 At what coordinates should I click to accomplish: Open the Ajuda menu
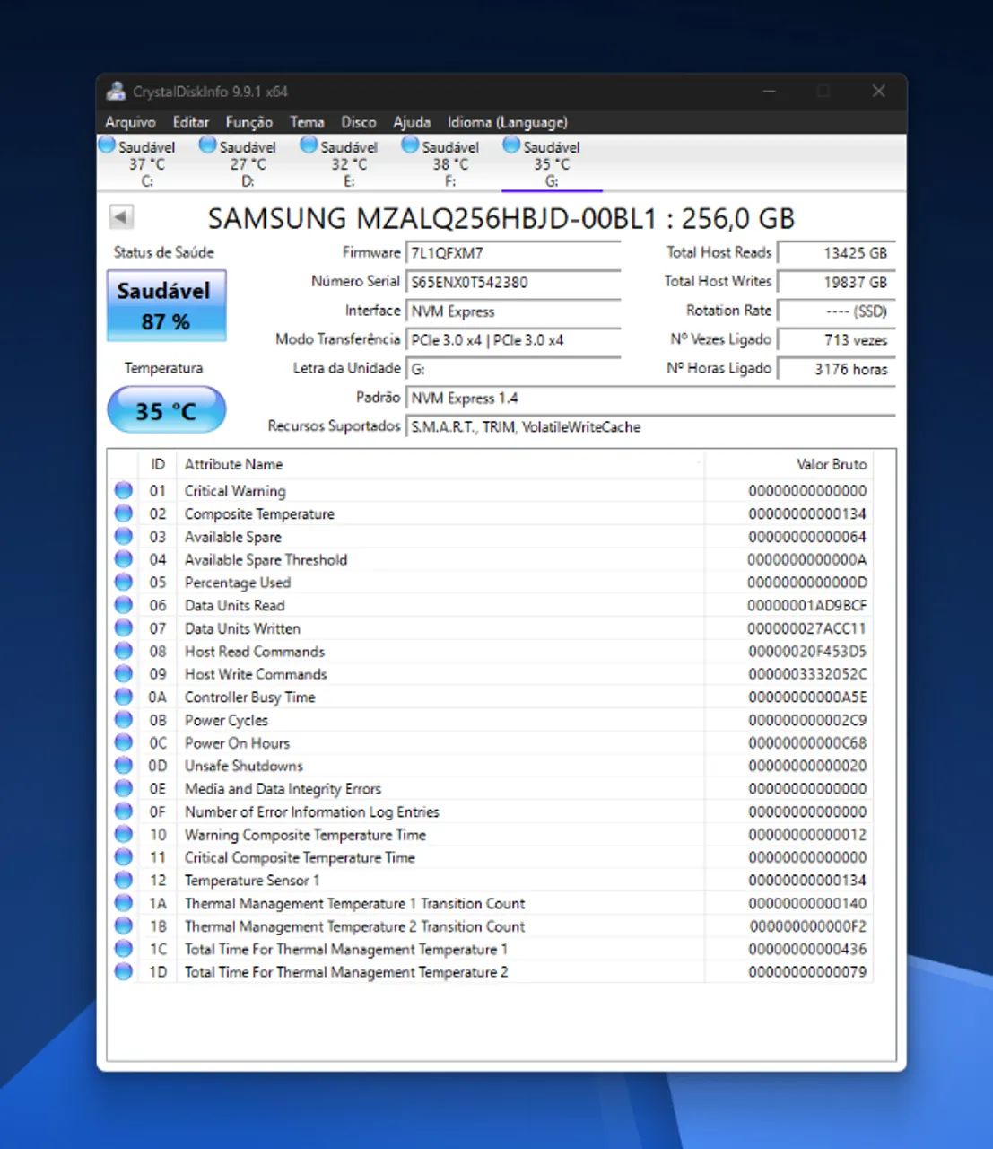(x=412, y=122)
